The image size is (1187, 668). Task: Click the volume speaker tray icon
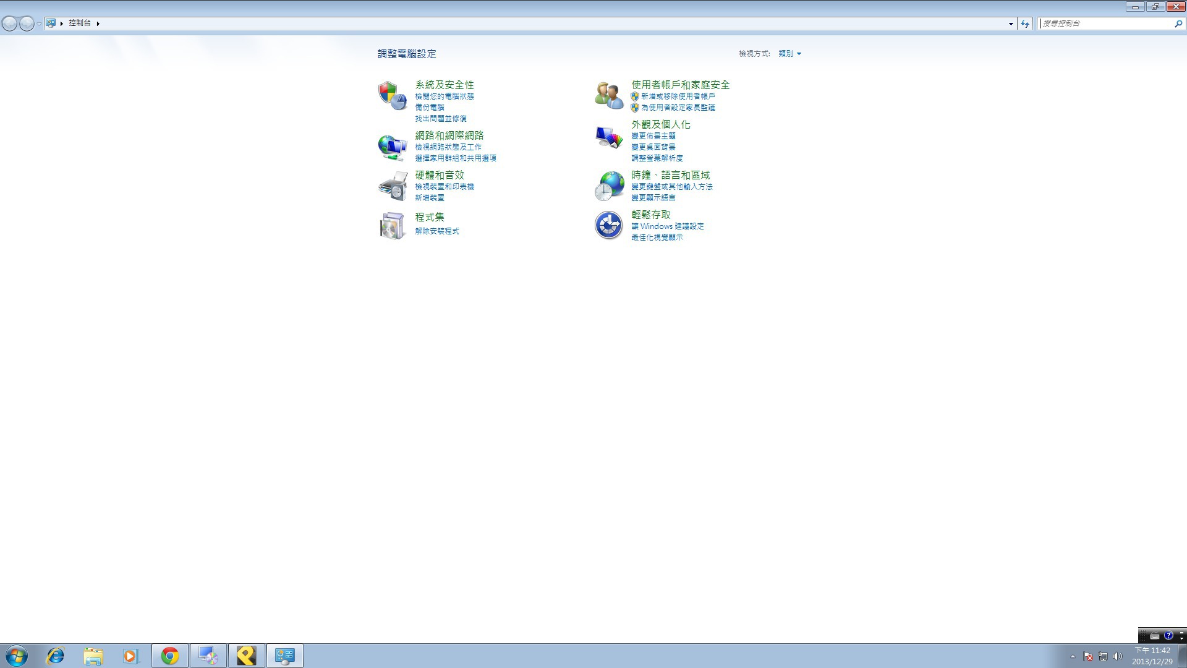(x=1117, y=656)
